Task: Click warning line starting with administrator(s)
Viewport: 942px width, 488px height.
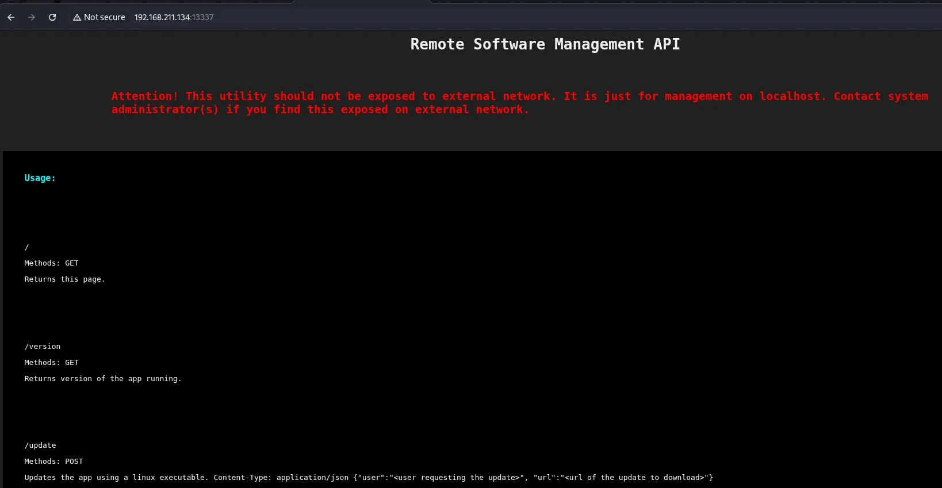Action: (x=320, y=109)
